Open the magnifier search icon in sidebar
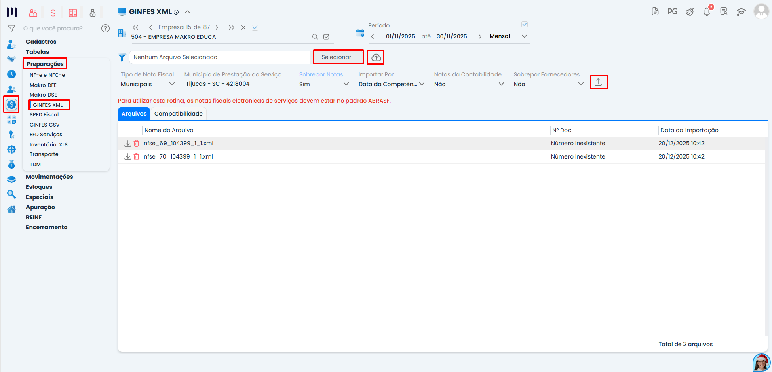This screenshot has width=772, height=372. coord(12,194)
